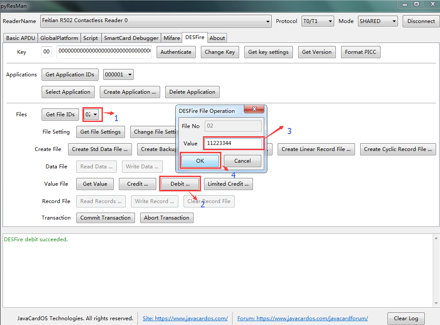Click the Debit ... button

point(180,184)
